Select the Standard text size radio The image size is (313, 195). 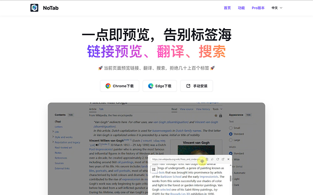(231, 134)
